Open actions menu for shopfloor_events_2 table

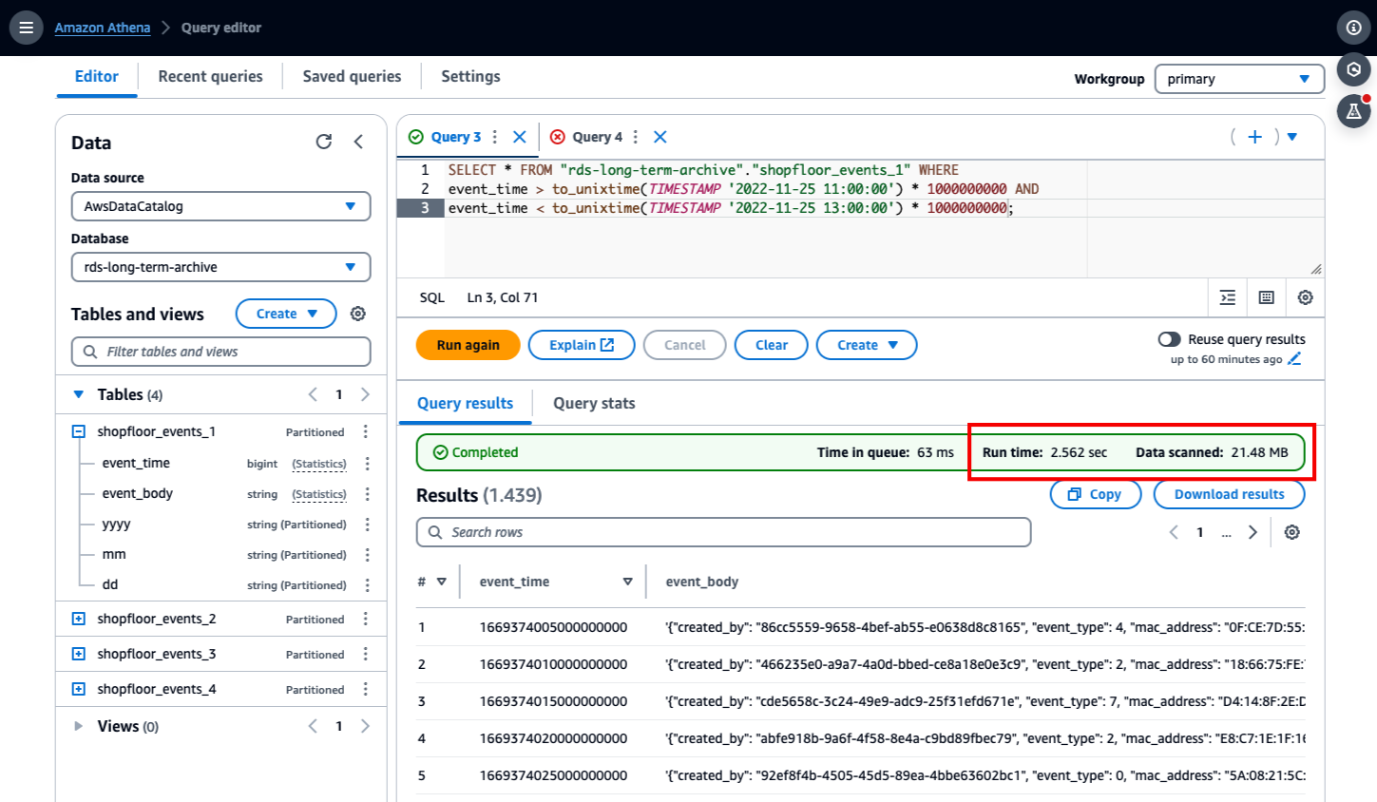[x=366, y=619]
